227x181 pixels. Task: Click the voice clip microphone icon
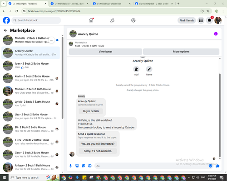point(70,166)
